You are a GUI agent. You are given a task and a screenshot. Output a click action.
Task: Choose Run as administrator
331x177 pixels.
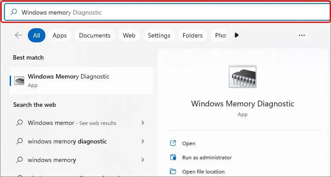[207, 158]
